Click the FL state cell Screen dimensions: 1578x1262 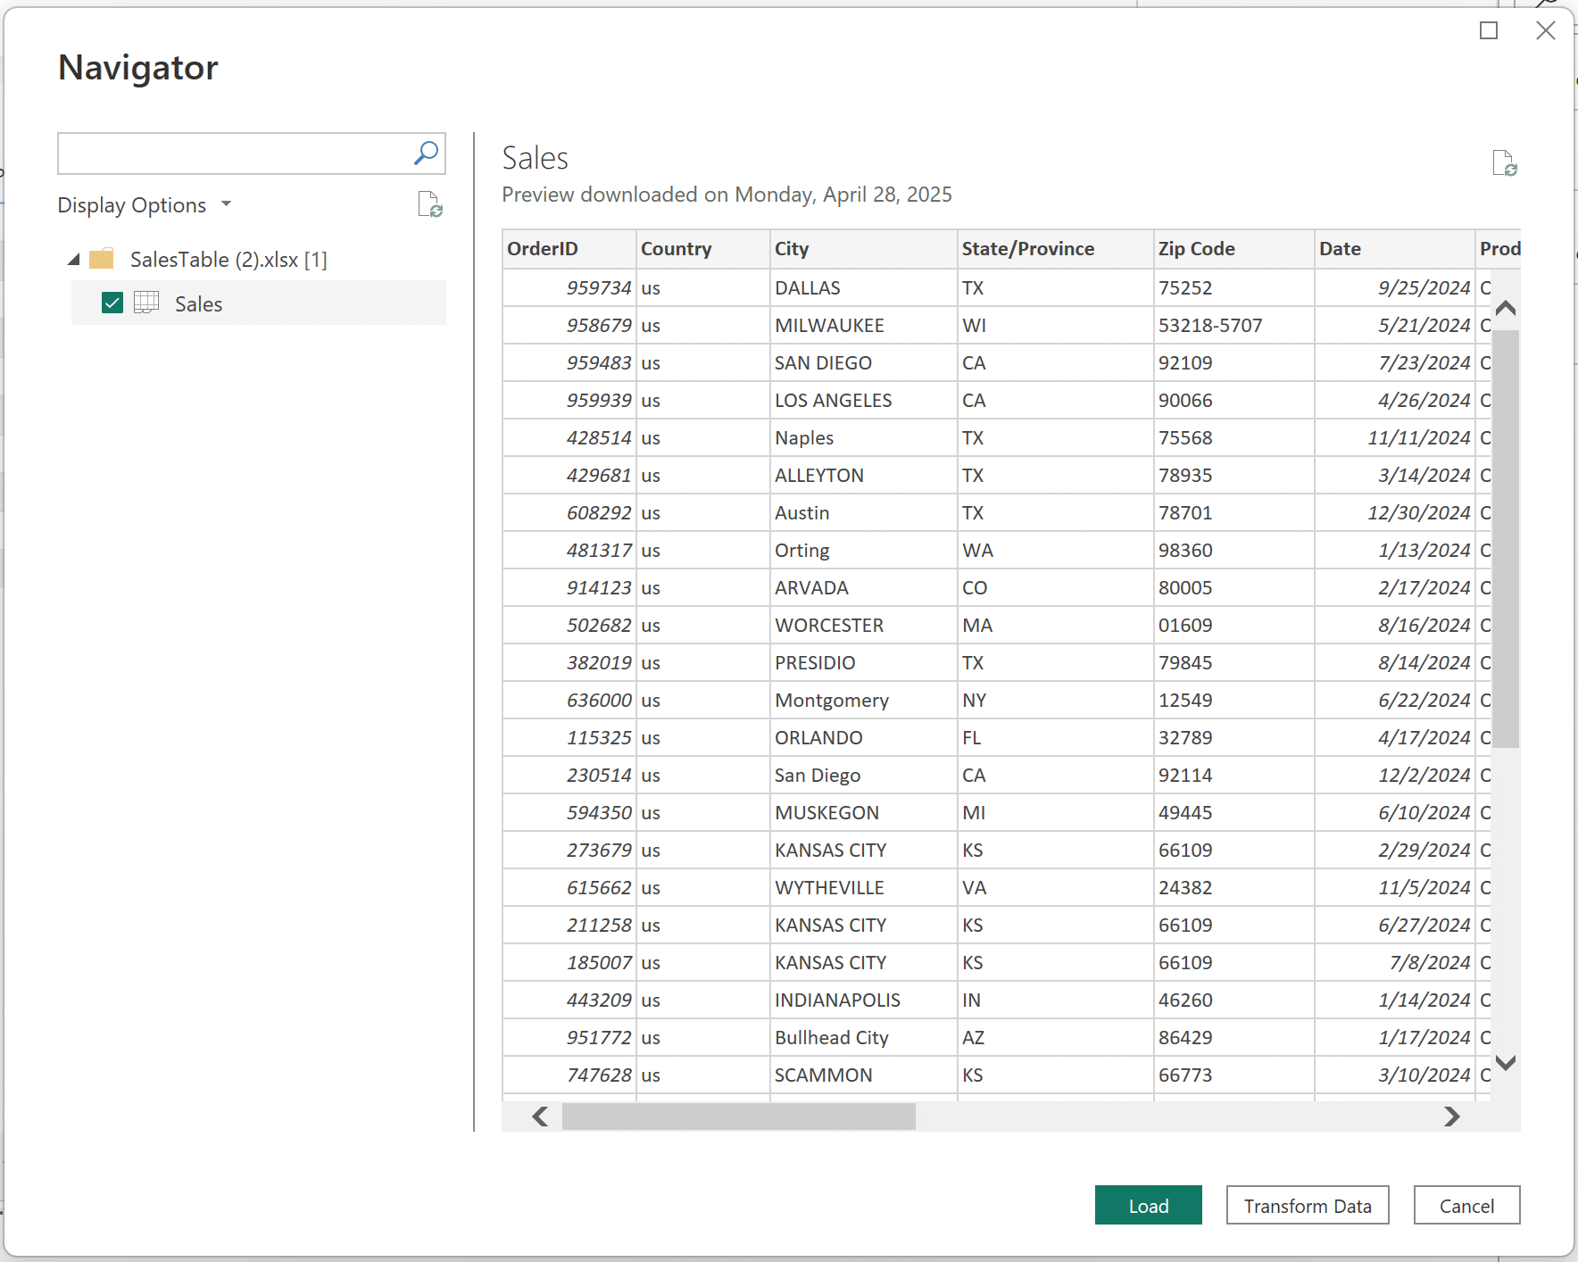pyautogui.click(x=1056, y=738)
